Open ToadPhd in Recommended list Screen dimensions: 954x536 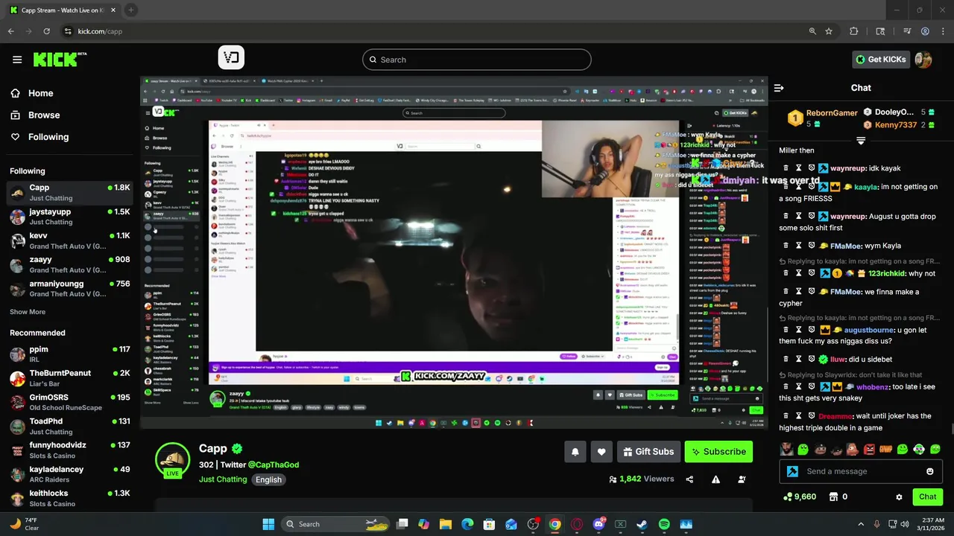pyautogui.click(x=70, y=426)
